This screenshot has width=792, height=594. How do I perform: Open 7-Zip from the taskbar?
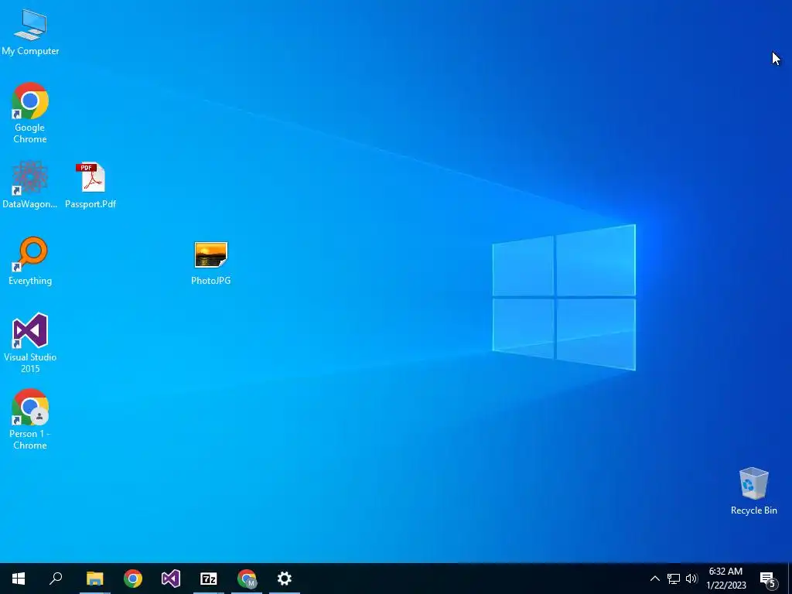209,579
